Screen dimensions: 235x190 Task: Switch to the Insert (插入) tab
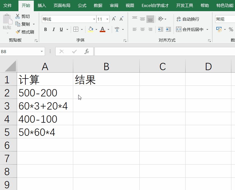coord(42,6)
